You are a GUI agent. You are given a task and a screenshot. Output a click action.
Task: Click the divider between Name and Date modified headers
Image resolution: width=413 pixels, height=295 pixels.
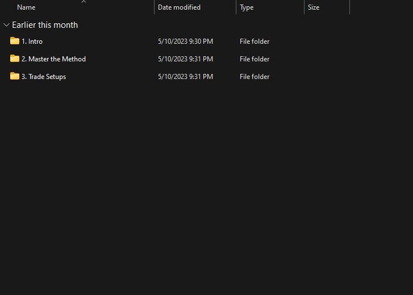pyautogui.click(x=154, y=7)
